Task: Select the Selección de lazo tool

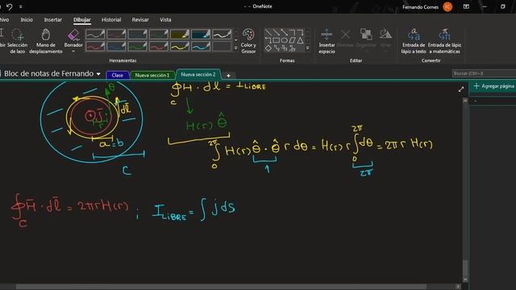Action: [18, 41]
